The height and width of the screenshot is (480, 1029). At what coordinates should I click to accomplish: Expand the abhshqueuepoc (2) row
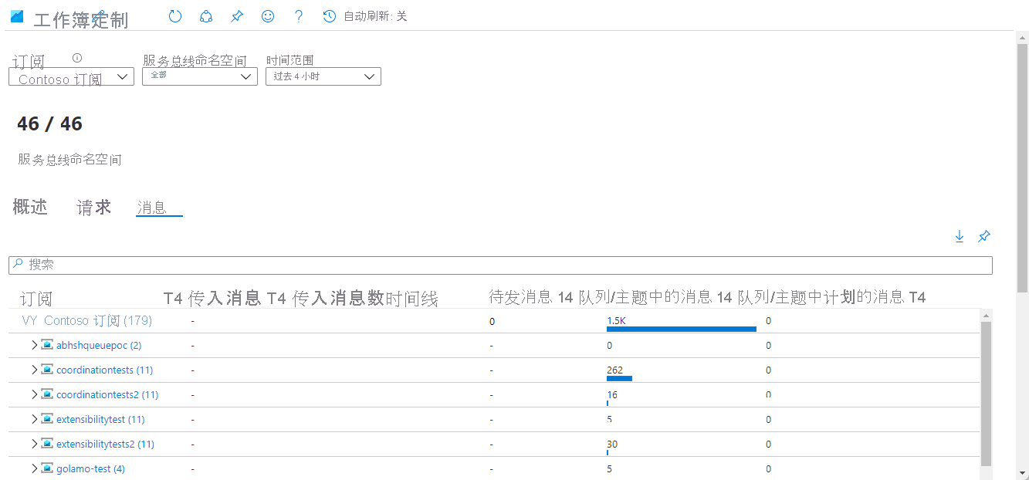[34, 345]
